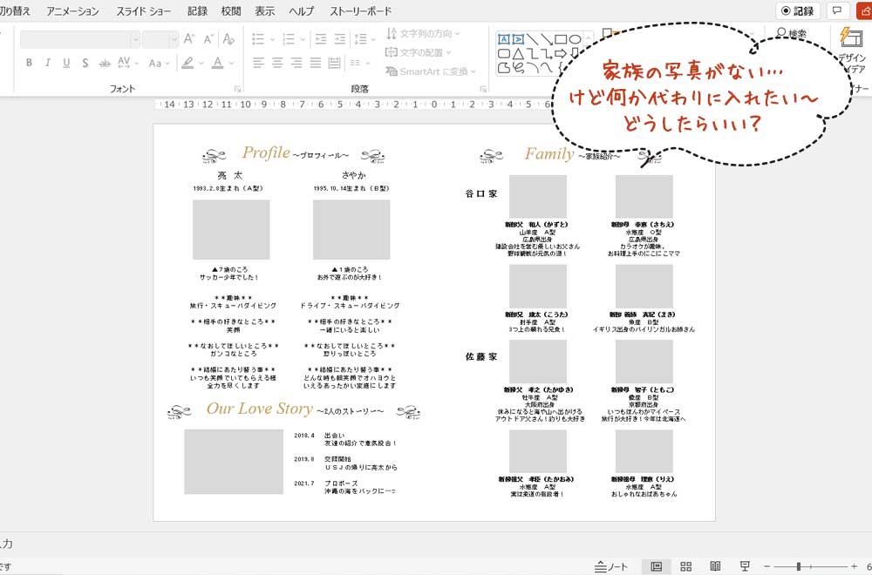This screenshot has width=872, height=575.
Task: Toggle underline formatting
Action: [x=66, y=63]
